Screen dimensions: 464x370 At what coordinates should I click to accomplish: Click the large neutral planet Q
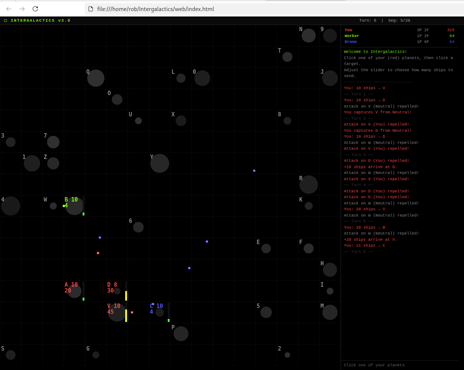96,78
